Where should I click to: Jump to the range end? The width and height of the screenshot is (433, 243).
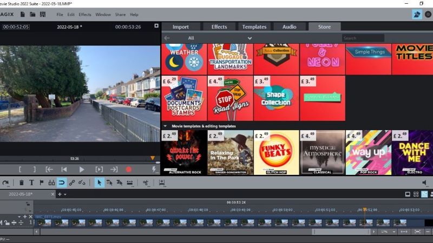[x=114, y=170]
